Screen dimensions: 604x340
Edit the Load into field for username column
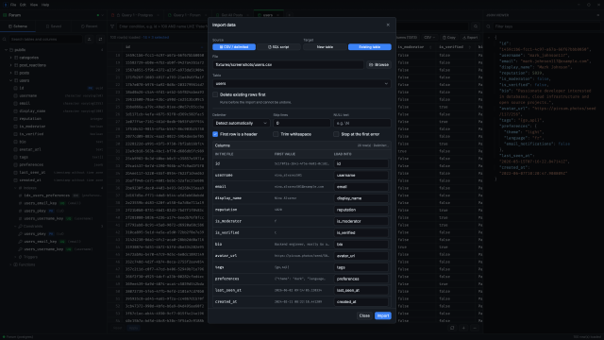tap(361, 175)
